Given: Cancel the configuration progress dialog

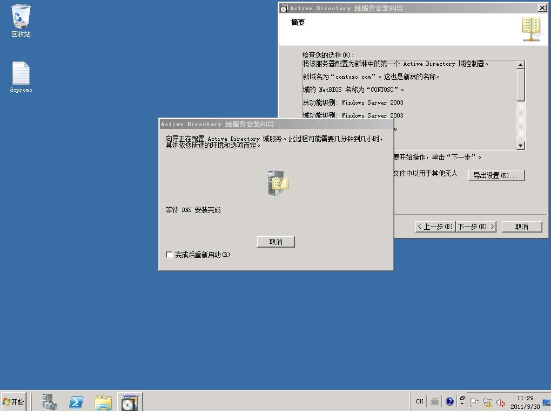Looking at the screenshot, I should (x=276, y=242).
